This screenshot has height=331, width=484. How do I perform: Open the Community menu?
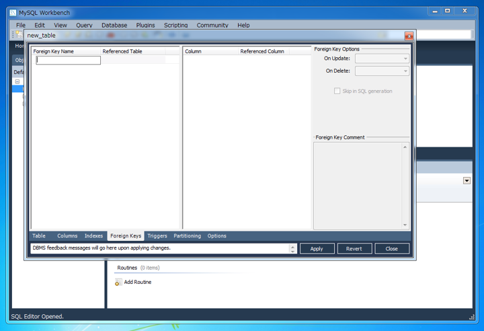(212, 26)
